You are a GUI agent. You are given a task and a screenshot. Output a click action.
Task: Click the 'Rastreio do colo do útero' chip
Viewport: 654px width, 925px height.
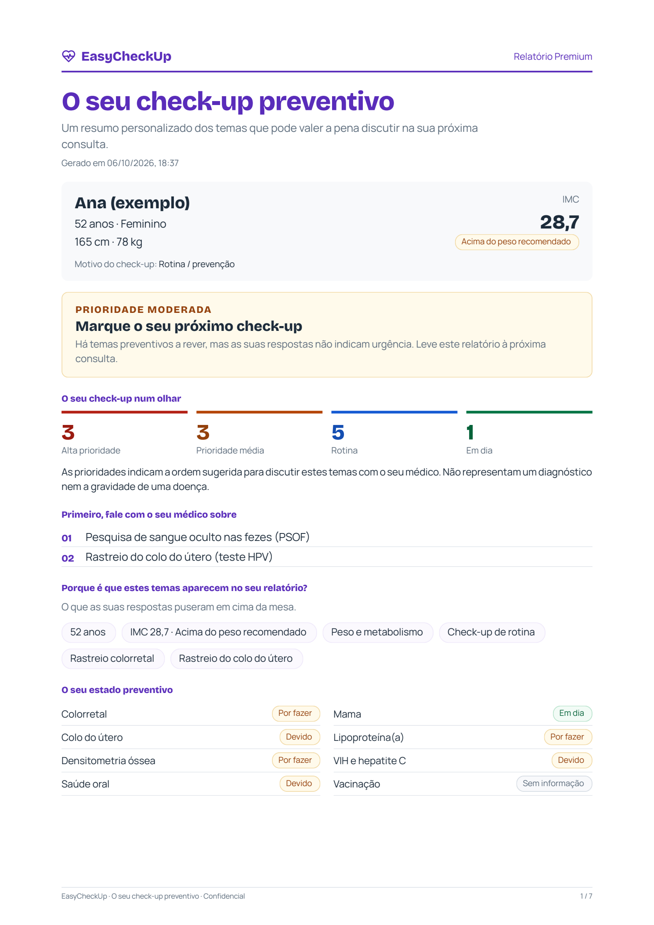click(x=236, y=659)
